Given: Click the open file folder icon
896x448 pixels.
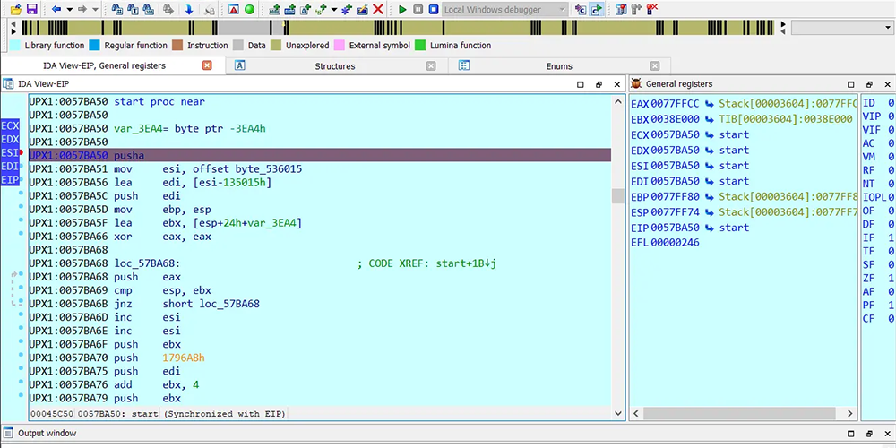Looking at the screenshot, I should coord(16,9).
